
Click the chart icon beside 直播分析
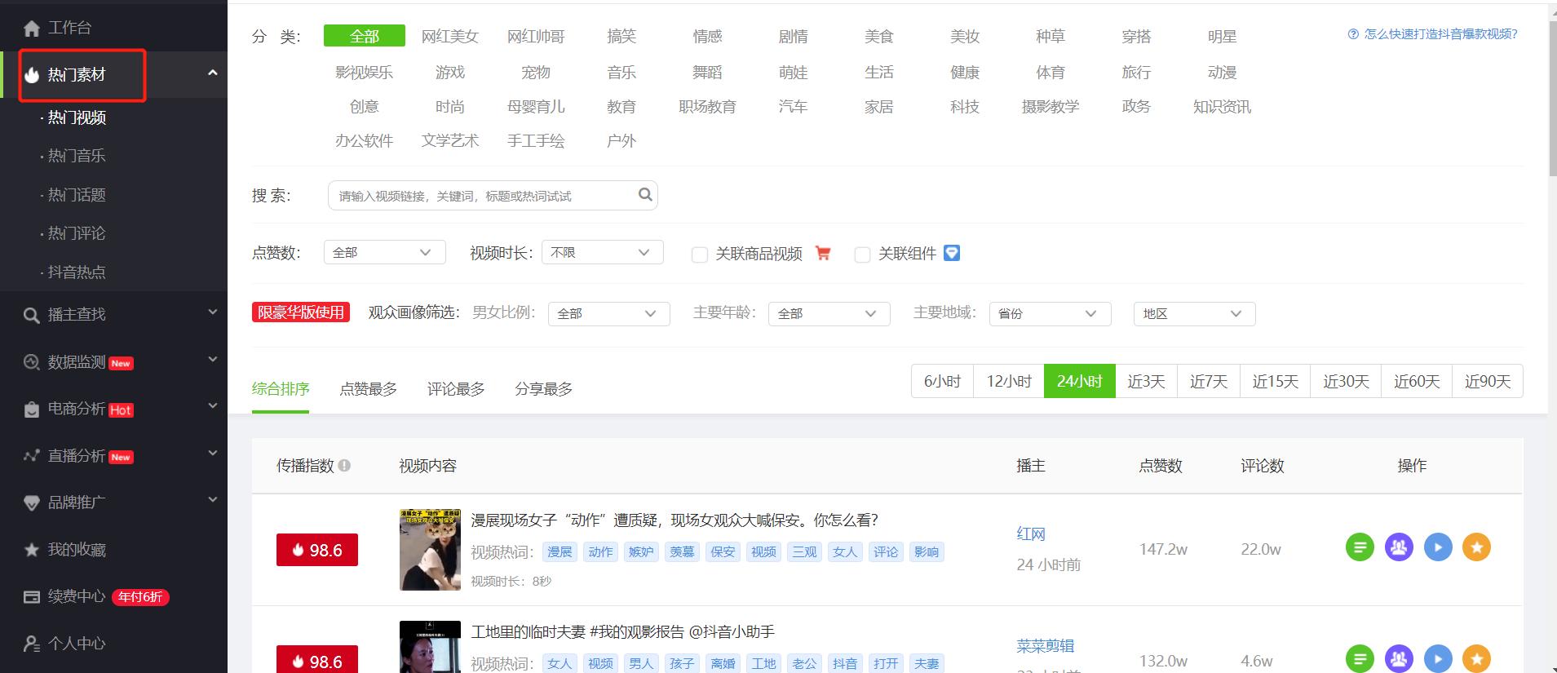(32, 456)
